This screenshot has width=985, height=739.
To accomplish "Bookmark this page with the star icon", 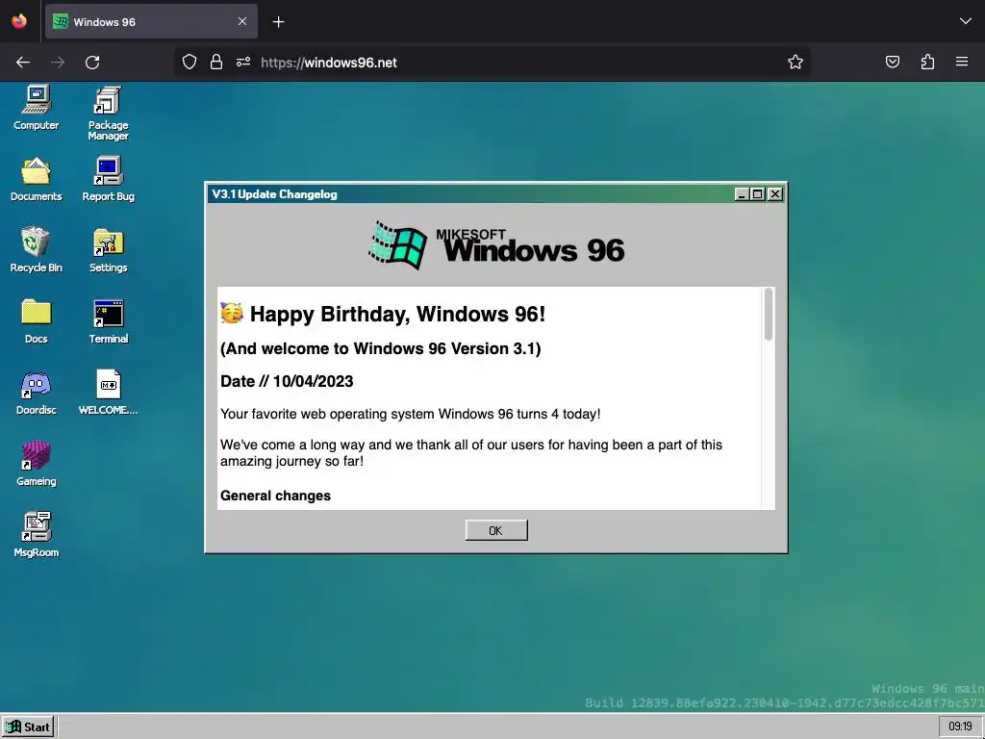I will coord(796,62).
